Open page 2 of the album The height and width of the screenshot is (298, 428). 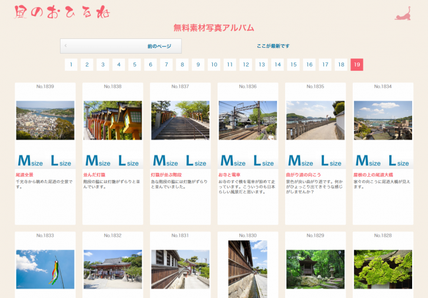click(87, 65)
